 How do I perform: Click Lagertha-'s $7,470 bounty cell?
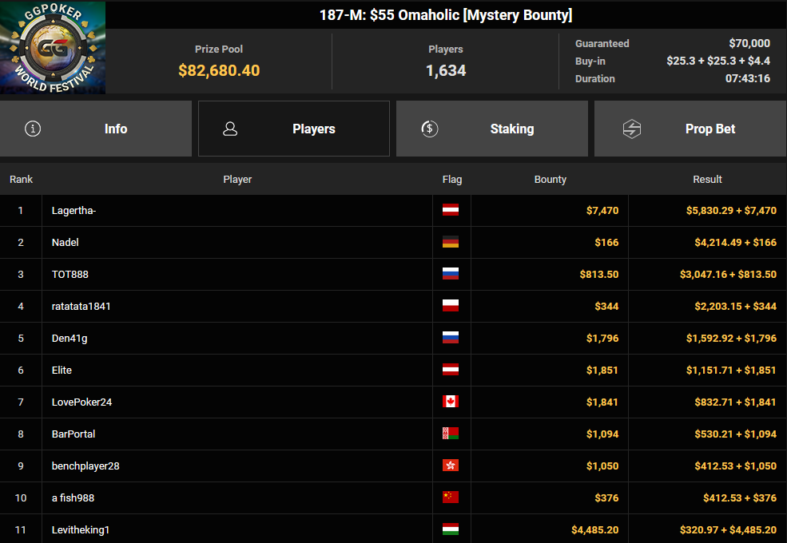[x=550, y=210]
